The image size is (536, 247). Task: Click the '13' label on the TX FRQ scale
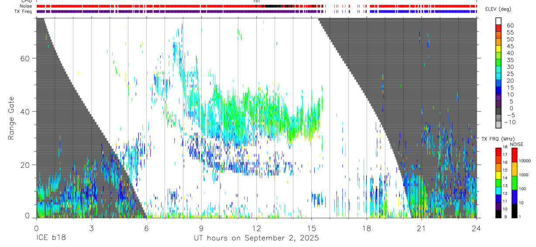tap(505, 186)
